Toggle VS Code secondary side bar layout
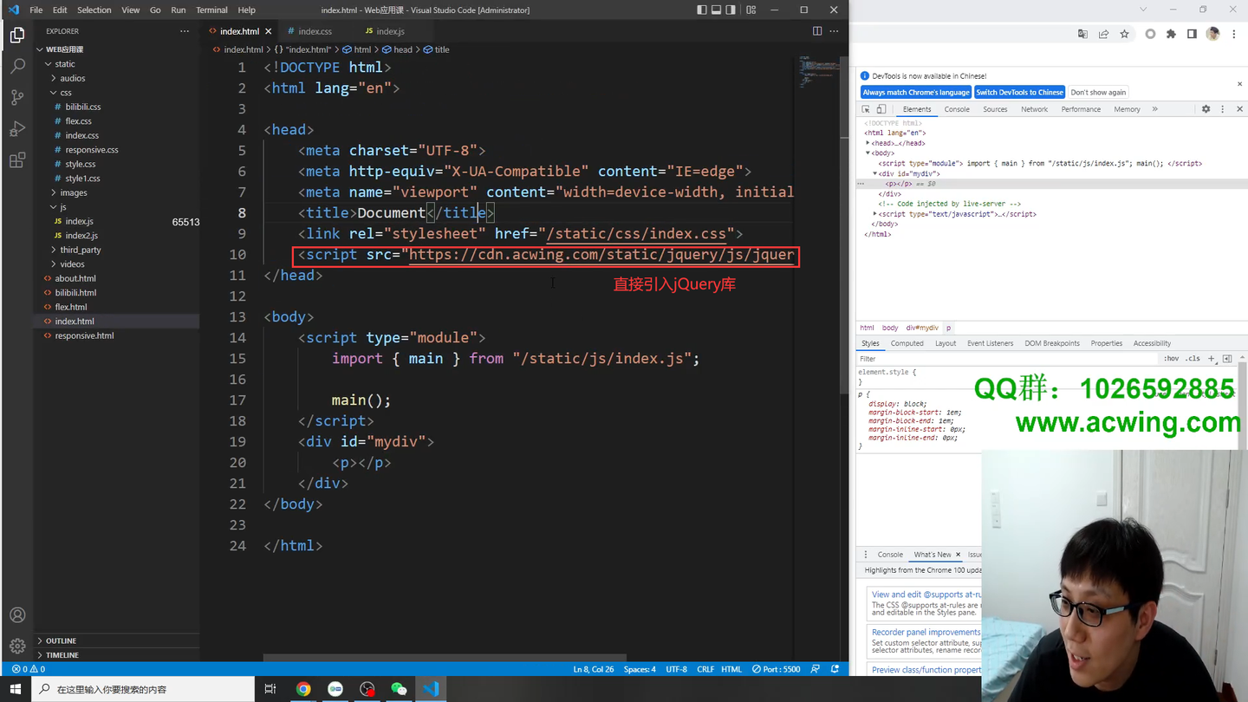The image size is (1248, 702). (731, 10)
